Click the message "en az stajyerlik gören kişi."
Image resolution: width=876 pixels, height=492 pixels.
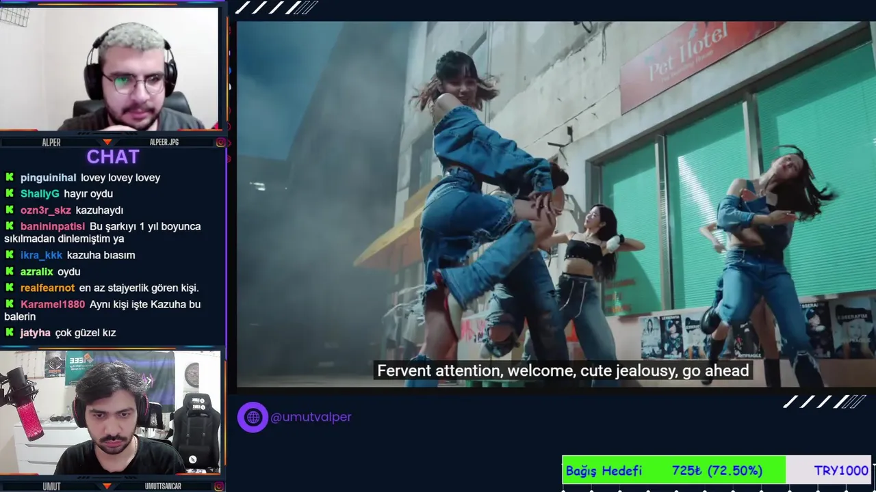(x=139, y=288)
